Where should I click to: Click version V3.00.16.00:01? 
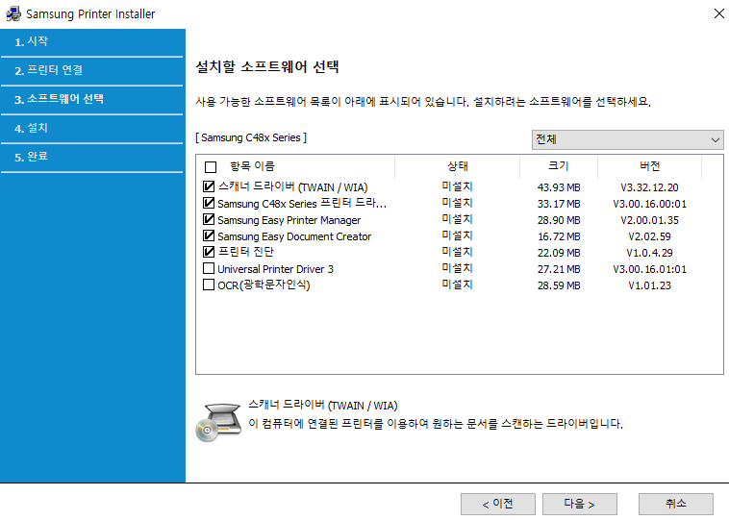[649, 204]
